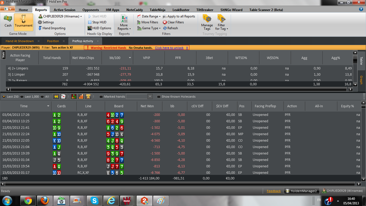Image resolution: width=366 pixels, height=206 pixels.
Task: Select Cash game mode
Action: click(8, 21)
